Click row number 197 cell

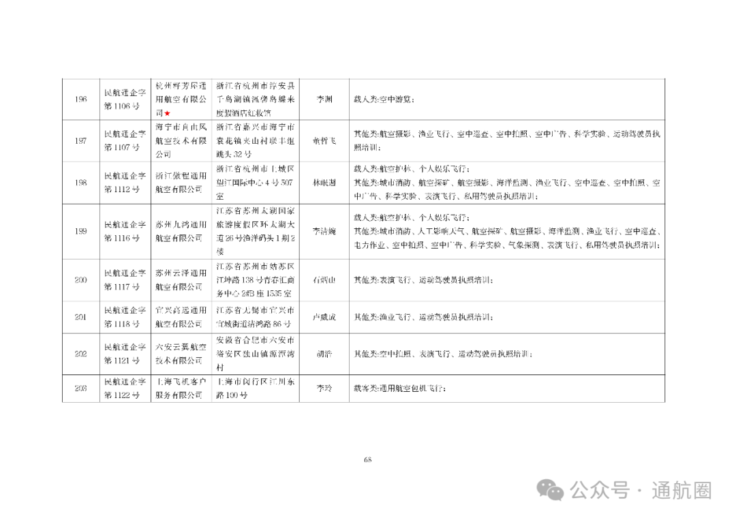(80, 141)
